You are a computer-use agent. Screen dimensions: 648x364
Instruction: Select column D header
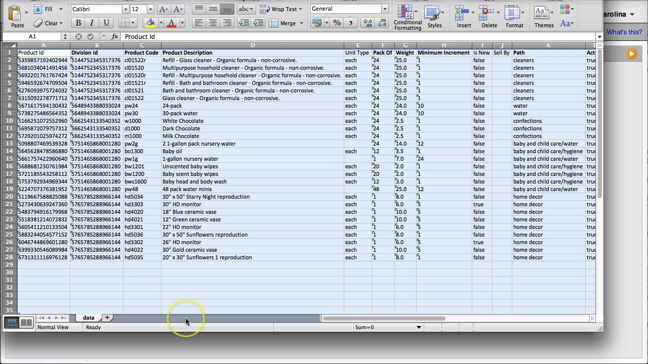click(x=252, y=45)
